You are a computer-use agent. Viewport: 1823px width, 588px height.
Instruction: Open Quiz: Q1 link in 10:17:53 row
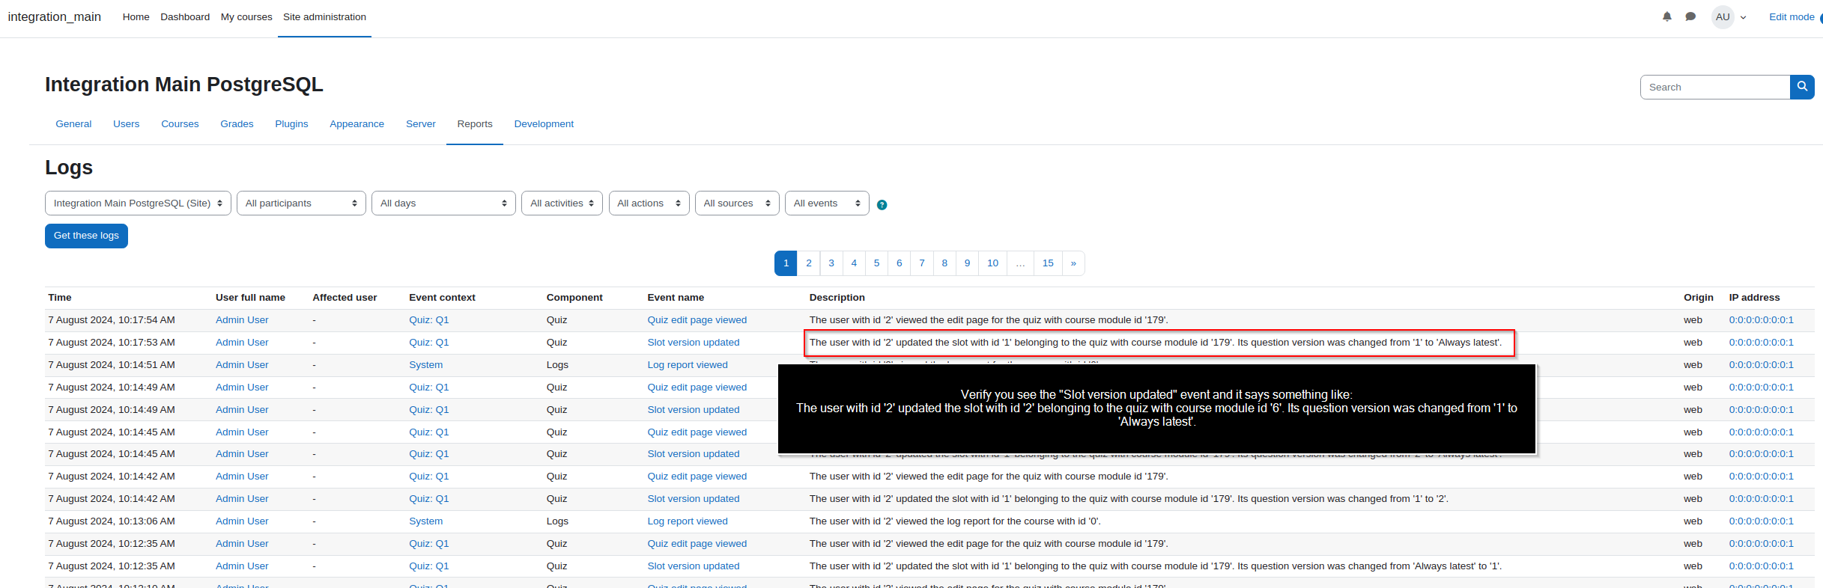(x=429, y=343)
